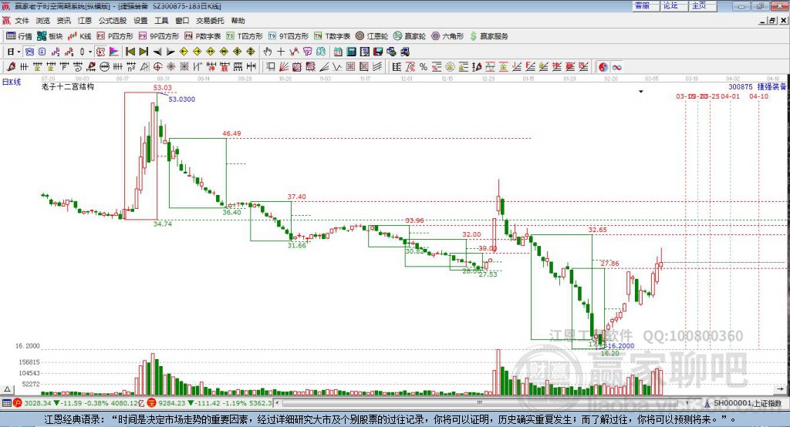Select the percent % line tool
Screen dimensions: 790x427
point(424,67)
